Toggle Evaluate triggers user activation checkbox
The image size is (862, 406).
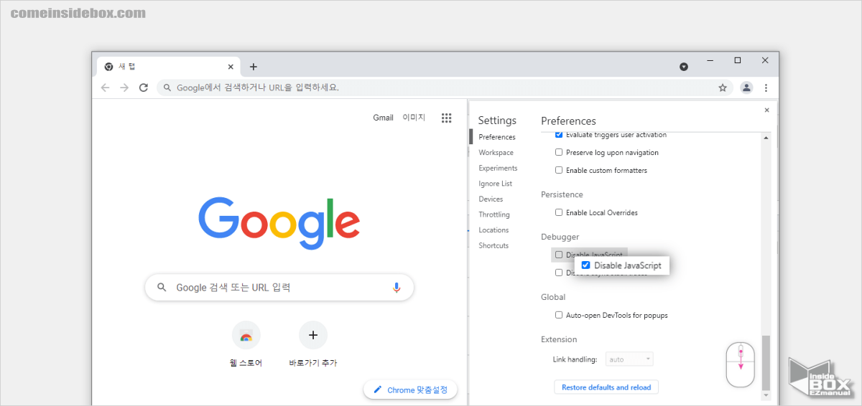(559, 135)
